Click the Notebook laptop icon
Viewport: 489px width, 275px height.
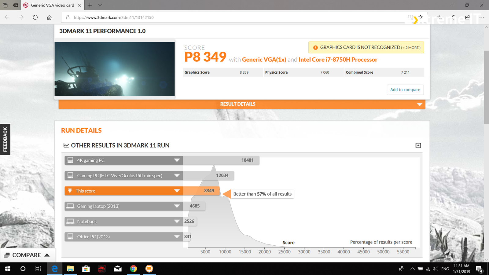click(70, 221)
